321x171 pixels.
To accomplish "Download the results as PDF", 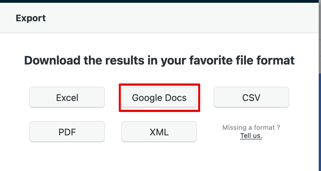I will [x=67, y=132].
